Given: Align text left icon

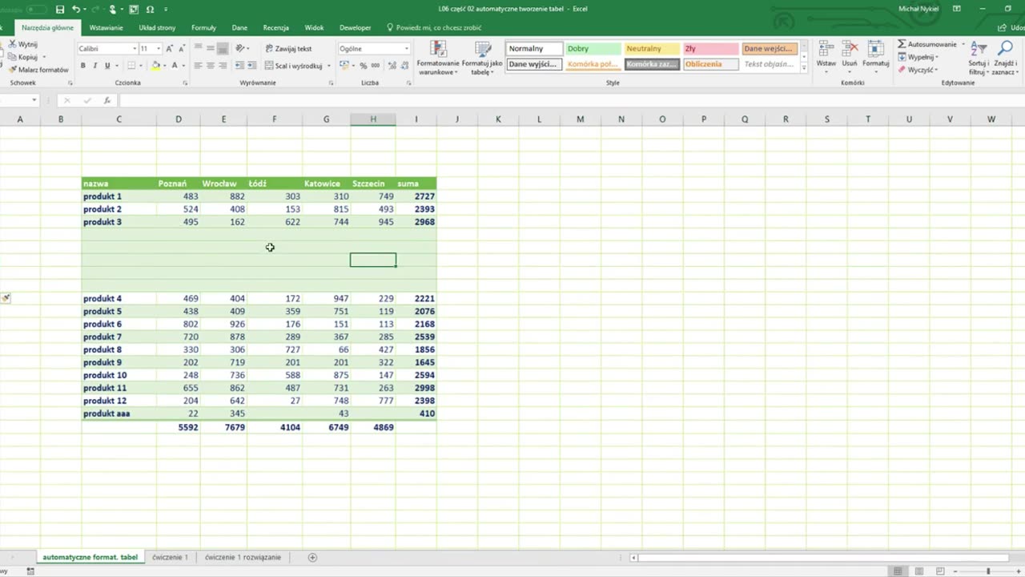Looking at the screenshot, I should (x=199, y=66).
